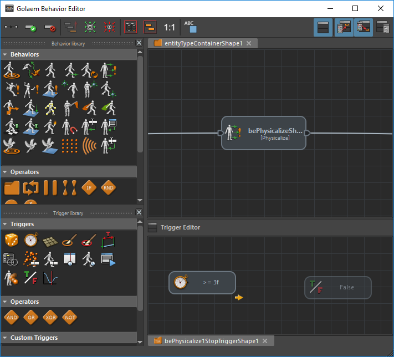The image size is (394, 357).
Task: Switch to entityTypeContainerShape1 tab
Action: point(203,43)
